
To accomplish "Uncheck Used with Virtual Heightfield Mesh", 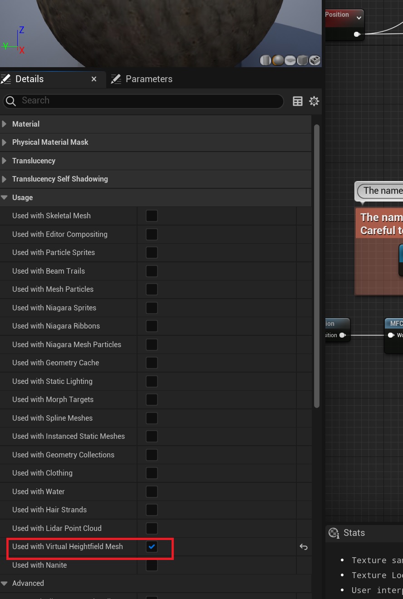I will tap(152, 547).
